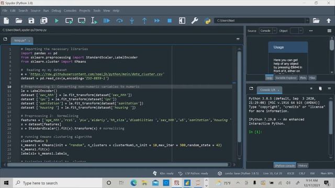
Task: Click the Windows Start button
Action: [x=6, y=183]
